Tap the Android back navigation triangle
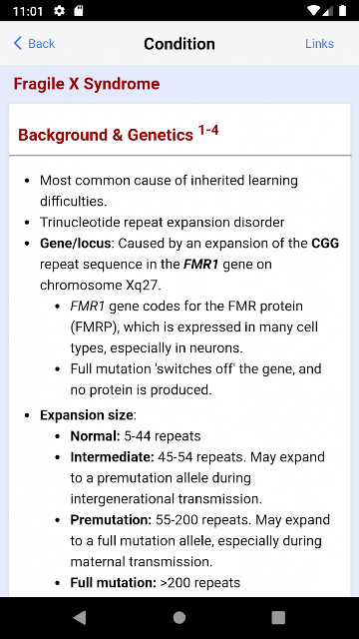The image size is (359, 639). tap(80, 618)
